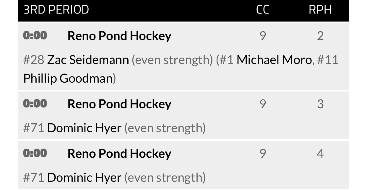This screenshot has width=367, height=190.
Task: Click the RPH score of 3
Action: [320, 104]
